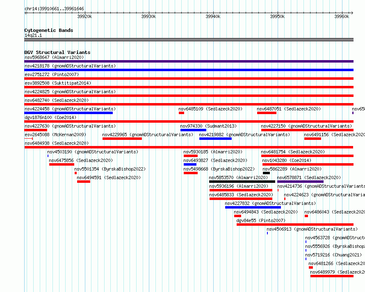Viewport: 365px width, 292px height.
Task: Click the 39940k ruler tick label
Action: coord(213,16)
